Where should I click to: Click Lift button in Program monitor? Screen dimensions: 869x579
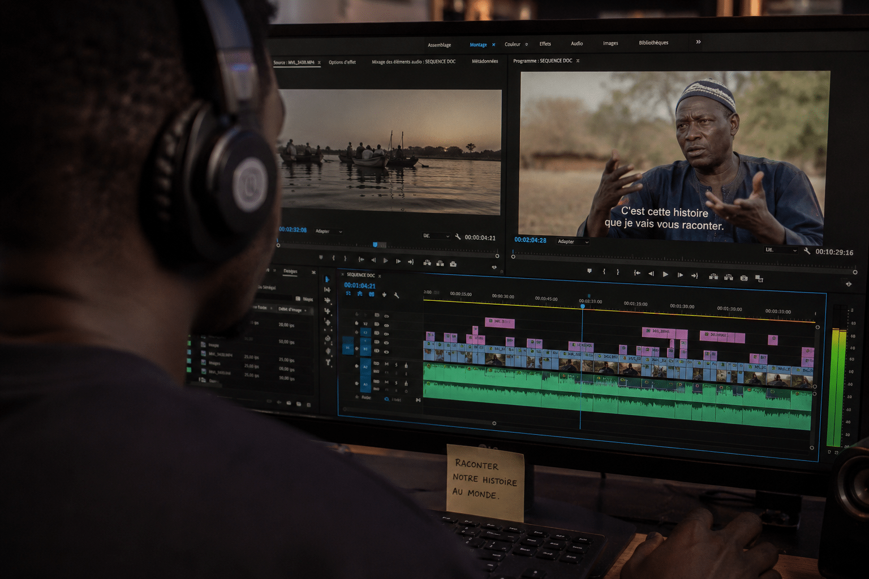click(713, 276)
